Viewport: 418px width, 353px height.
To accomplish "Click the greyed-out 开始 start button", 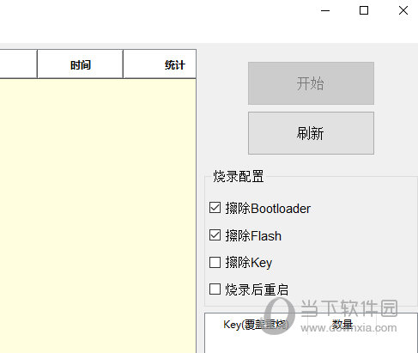I will [311, 83].
